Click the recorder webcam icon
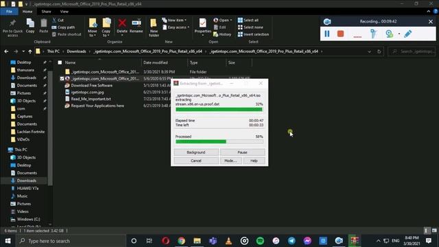This screenshot has height=247, width=439. pyautogui.click(x=389, y=34)
